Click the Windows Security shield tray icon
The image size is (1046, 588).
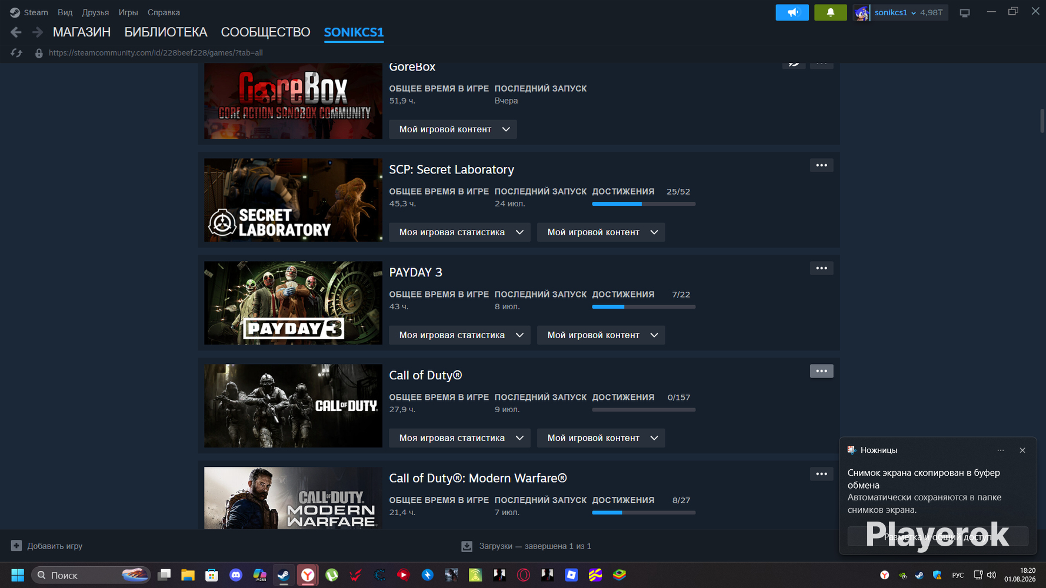937,575
